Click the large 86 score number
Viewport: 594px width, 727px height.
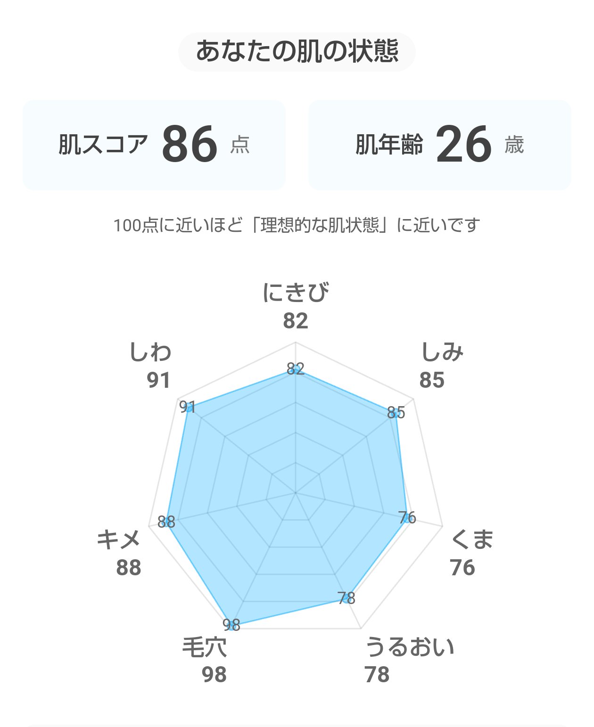point(190,144)
